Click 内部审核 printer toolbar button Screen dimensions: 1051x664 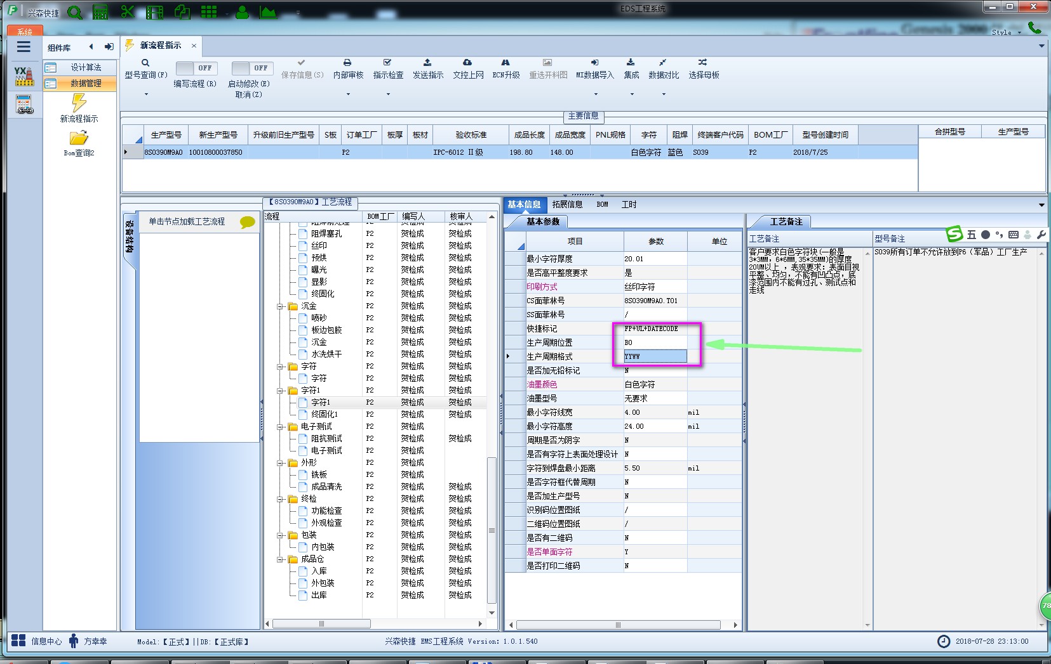348,69
